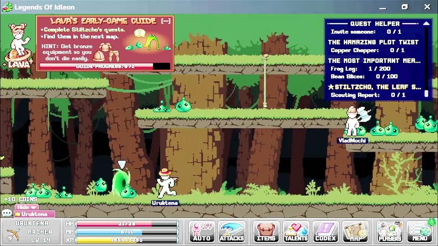Image resolution: width=438 pixels, height=246 pixels.
Task: Click the Lava character avatar
Action: tap(18, 45)
